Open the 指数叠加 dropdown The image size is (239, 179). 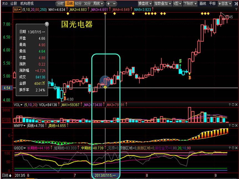[163, 4]
